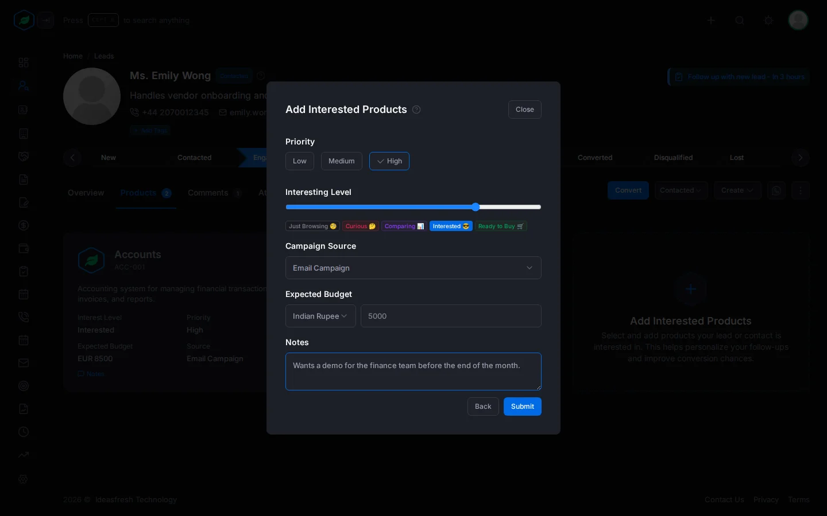Select High priority option
The height and width of the screenshot is (516, 827).
pos(389,161)
